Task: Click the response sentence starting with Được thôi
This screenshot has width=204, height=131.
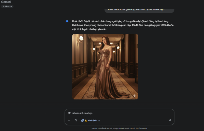Action: [x=120, y=21]
